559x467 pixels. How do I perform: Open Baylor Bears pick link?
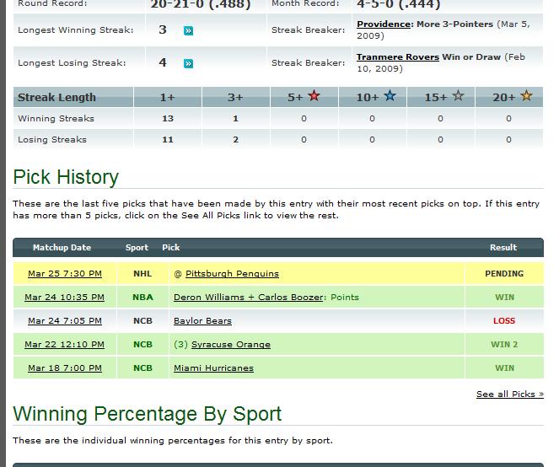pyautogui.click(x=202, y=321)
